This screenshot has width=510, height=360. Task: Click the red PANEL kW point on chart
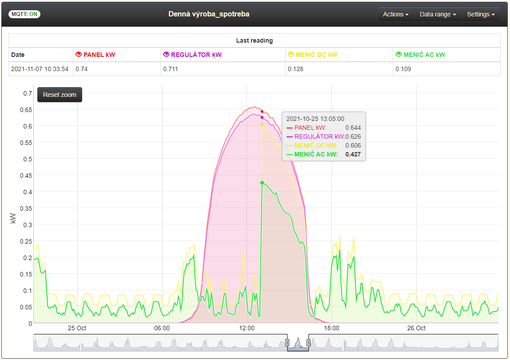tap(262, 112)
